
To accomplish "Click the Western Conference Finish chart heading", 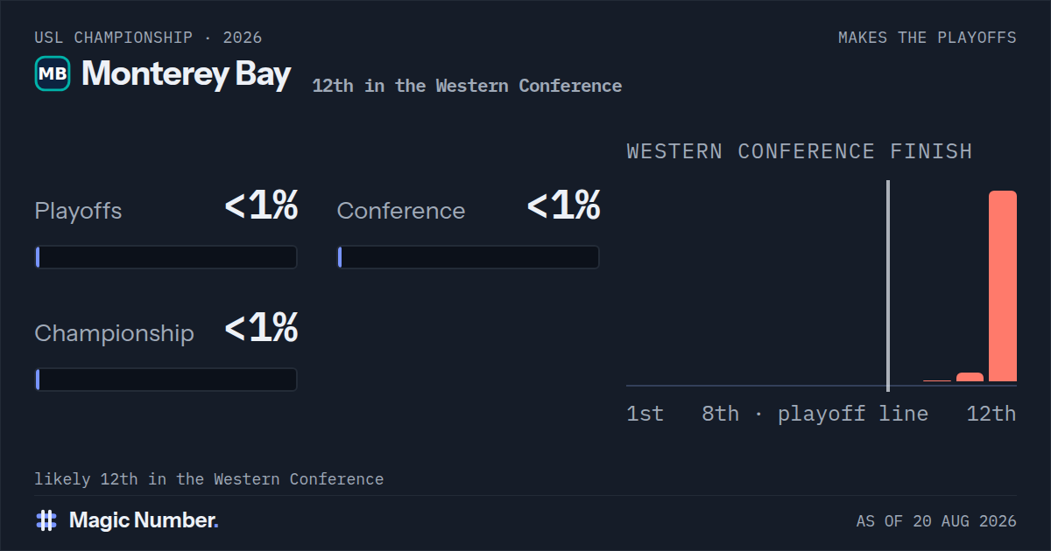I will [800, 151].
